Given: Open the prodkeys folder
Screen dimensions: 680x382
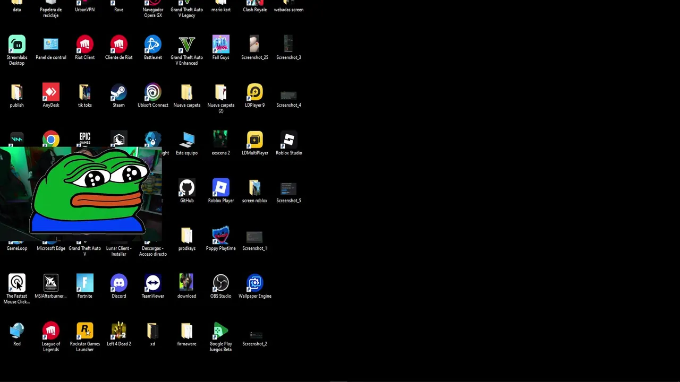Looking at the screenshot, I should [x=186, y=236].
